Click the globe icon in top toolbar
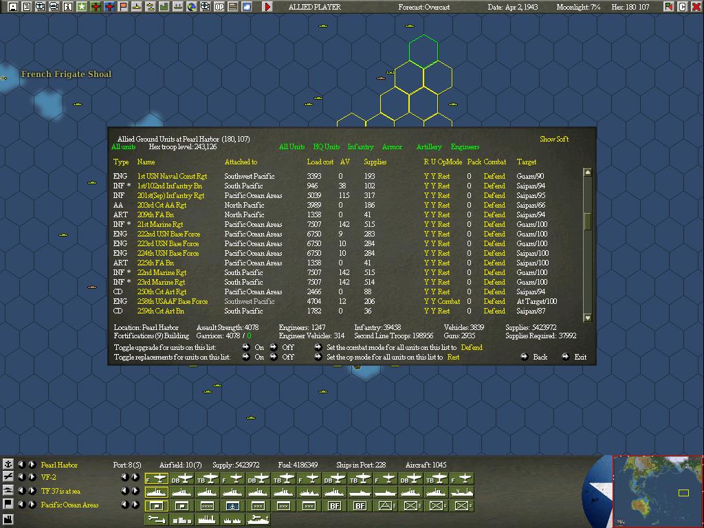Image resolution: width=704 pixels, height=528 pixels. 192,7
